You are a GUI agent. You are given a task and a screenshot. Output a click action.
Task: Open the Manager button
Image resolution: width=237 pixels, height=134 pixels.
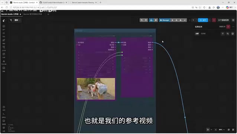click(x=165, y=20)
